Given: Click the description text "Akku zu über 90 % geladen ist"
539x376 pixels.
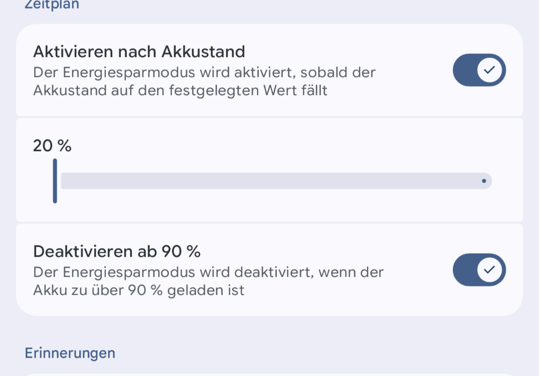Looking at the screenshot, I should [139, 290].
